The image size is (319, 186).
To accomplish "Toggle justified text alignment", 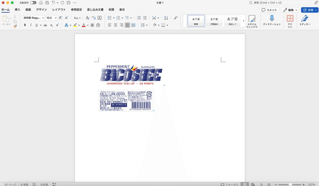I will [x=127, y=25].
